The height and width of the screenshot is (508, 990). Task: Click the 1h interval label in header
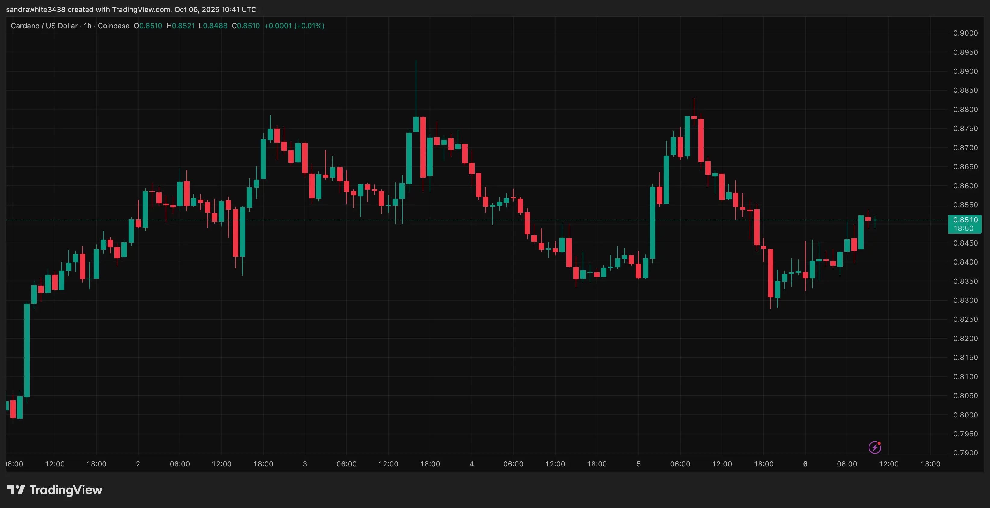(88, 26)
